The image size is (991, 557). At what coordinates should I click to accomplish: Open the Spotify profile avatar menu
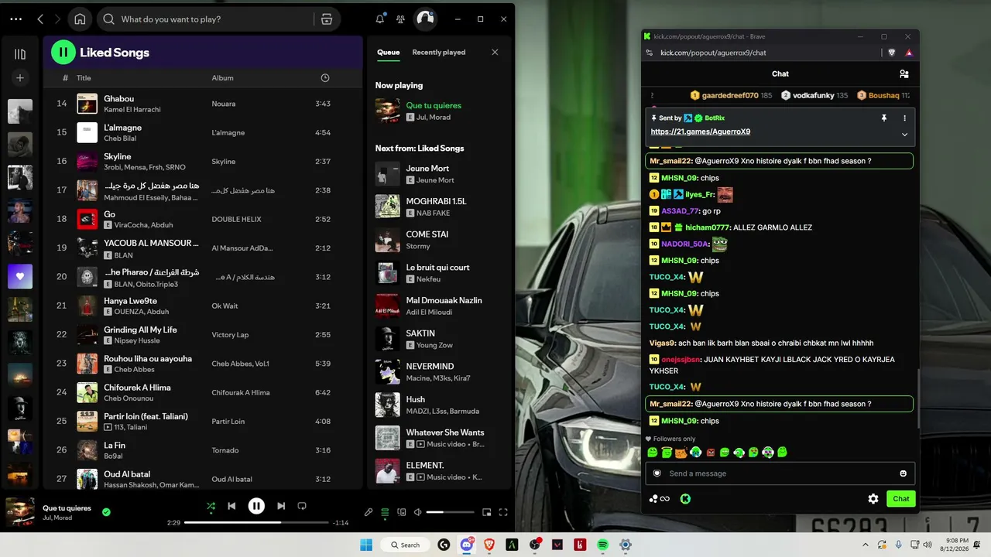[425, 19]
